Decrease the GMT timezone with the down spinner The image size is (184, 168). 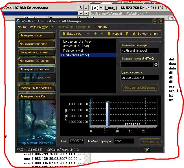click(x=156, y=66)
